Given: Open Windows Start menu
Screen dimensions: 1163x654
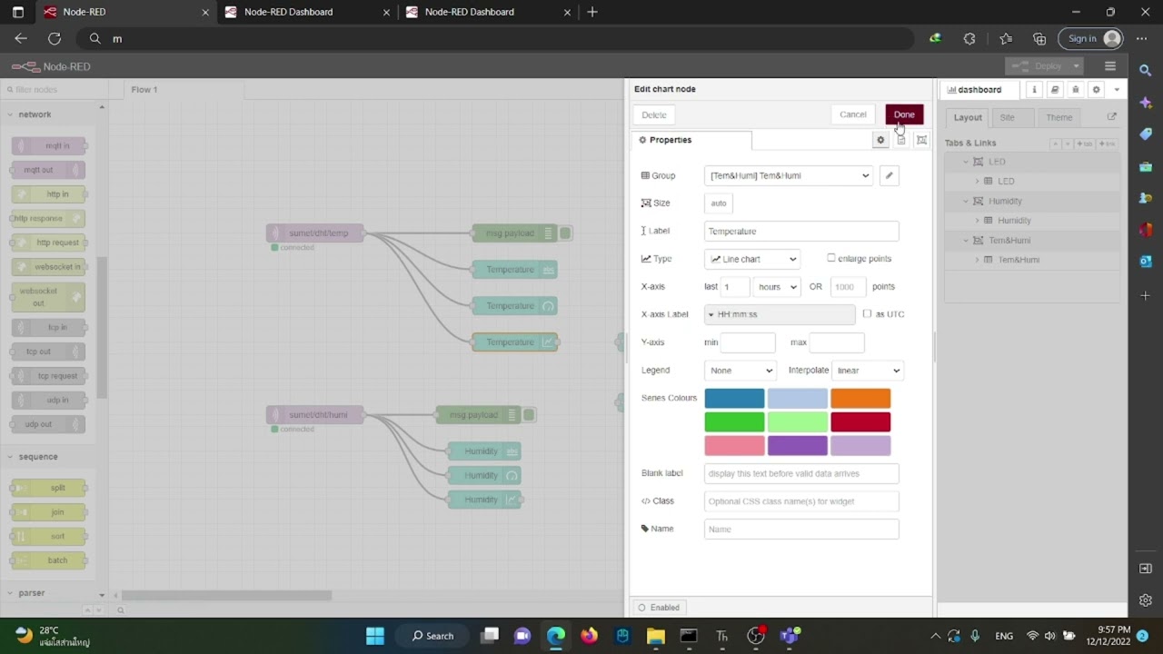Looking at the screenshot, I should 374,636.
